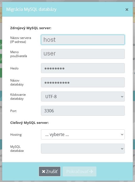The image size is (135, 182).
Task: Cancel with the Zrušiť button
Action: pyautogui.click(x=50, y=171)
